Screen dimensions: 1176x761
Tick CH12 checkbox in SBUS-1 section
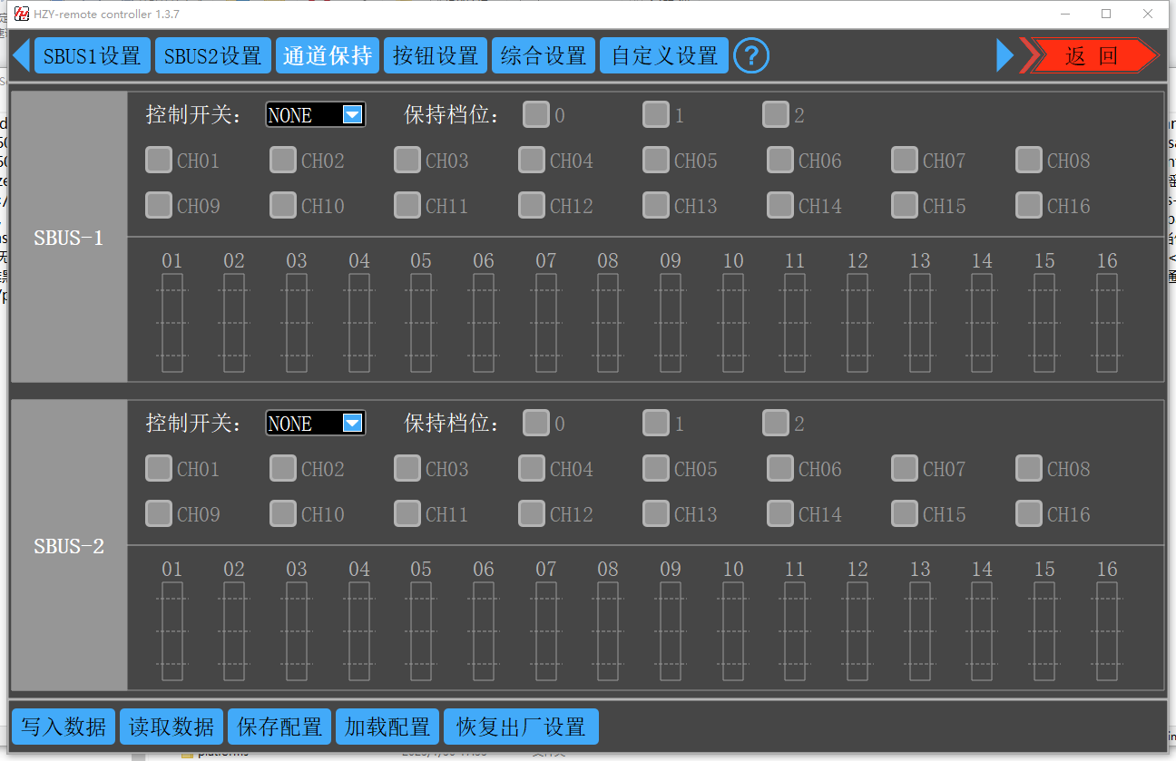coord(532,206)
